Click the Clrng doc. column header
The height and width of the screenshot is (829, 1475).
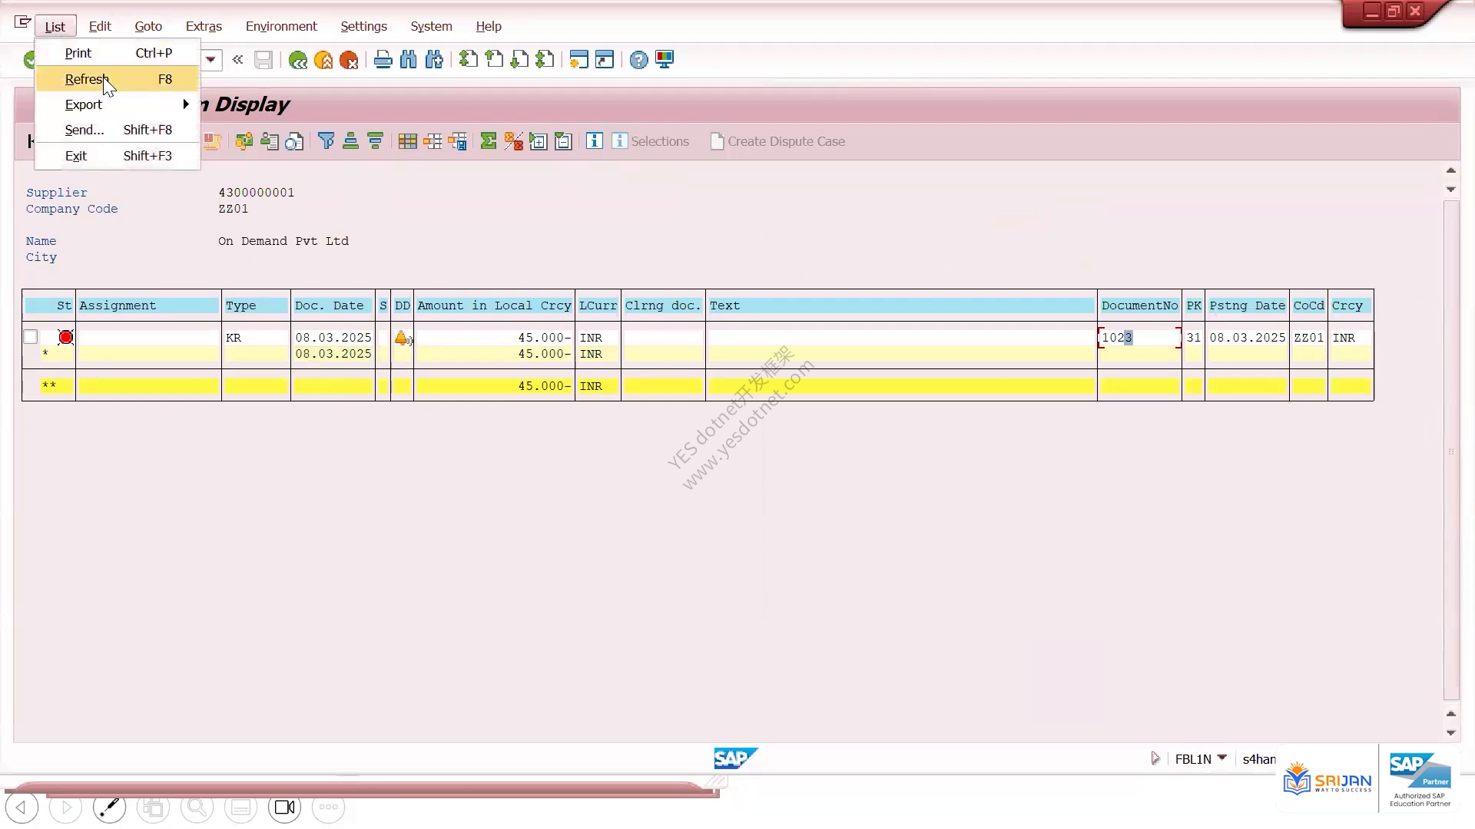(663, 306)
